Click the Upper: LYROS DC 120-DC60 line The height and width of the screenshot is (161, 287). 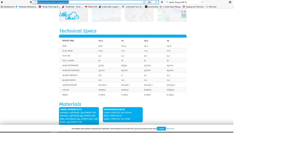coord(117,119)
